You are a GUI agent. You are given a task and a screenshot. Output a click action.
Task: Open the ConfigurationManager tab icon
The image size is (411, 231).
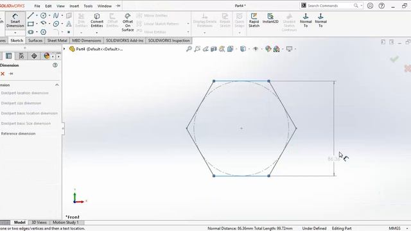(x=21, y=56)
